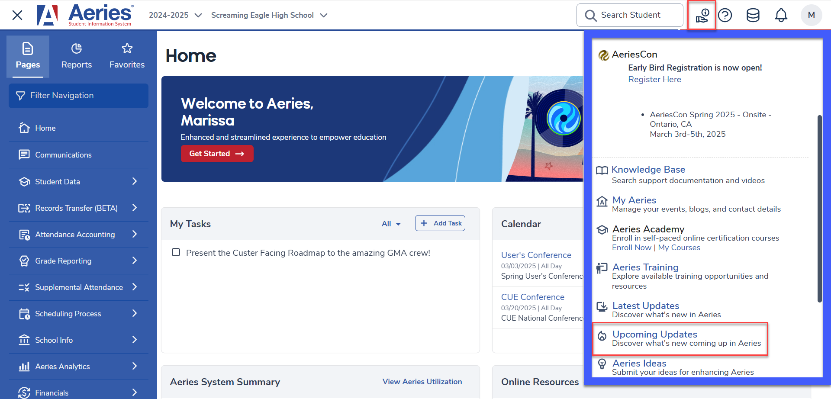The image size is (831, 399).
Task: Open the Enroll Now link
Action: (631, 248)
